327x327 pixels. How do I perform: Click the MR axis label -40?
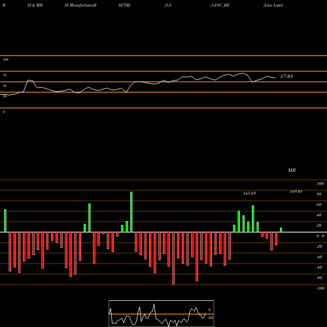pyautogui.click(x=319, y=257)
